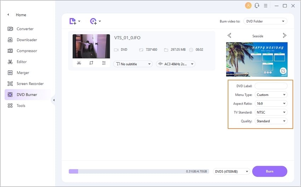
Task: Open the hamburger menu icon
Action: click(x=266, y=6)
